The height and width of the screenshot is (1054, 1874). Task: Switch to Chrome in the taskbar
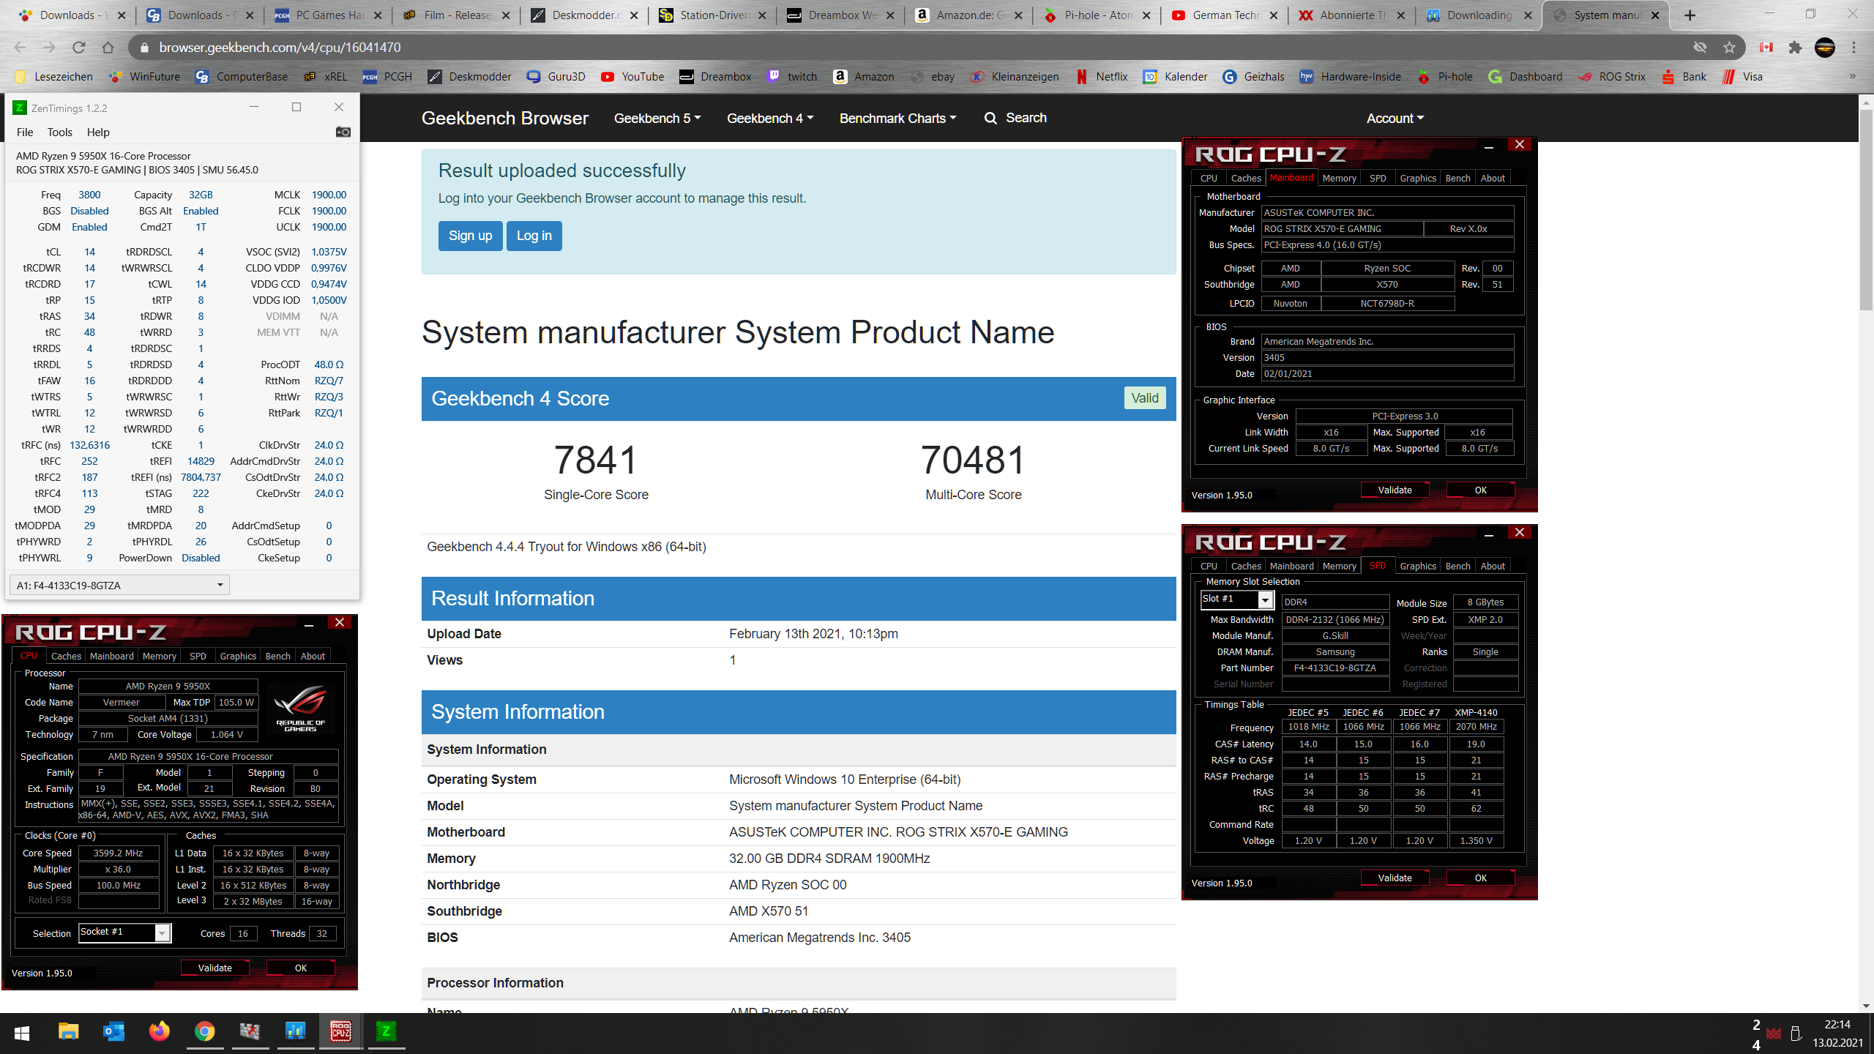(x=205, y=1032)
